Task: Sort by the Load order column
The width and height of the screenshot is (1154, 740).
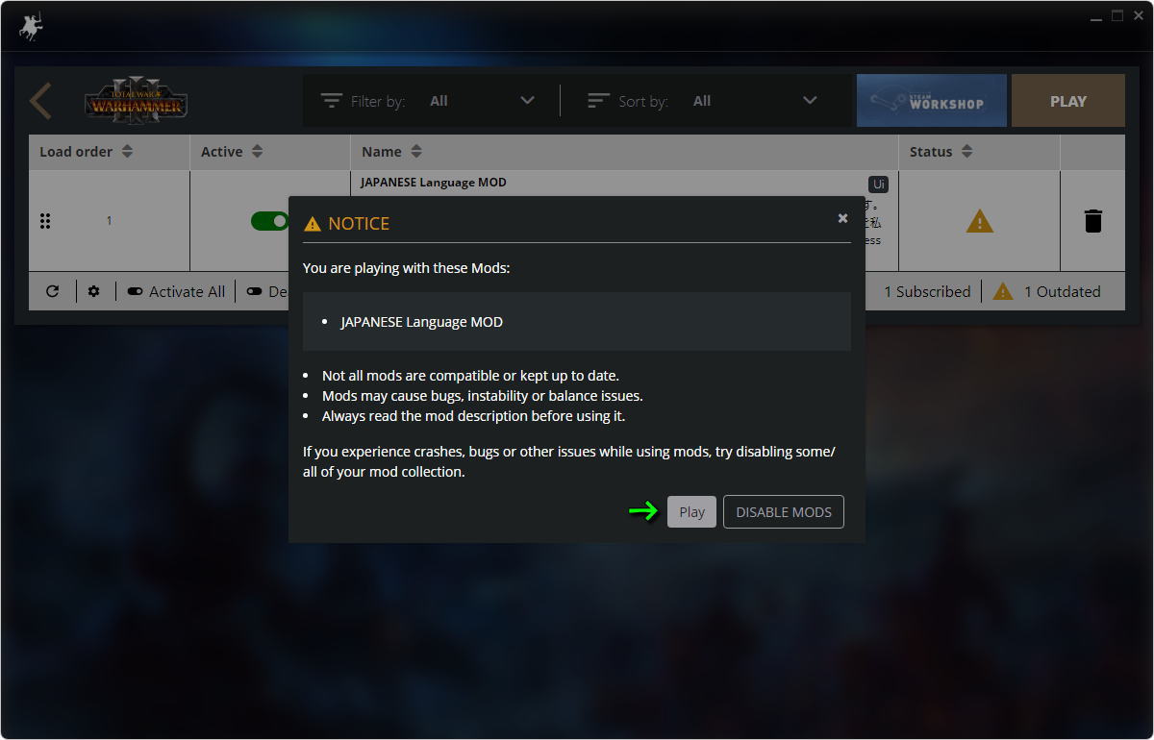Action: click(87, 152)
